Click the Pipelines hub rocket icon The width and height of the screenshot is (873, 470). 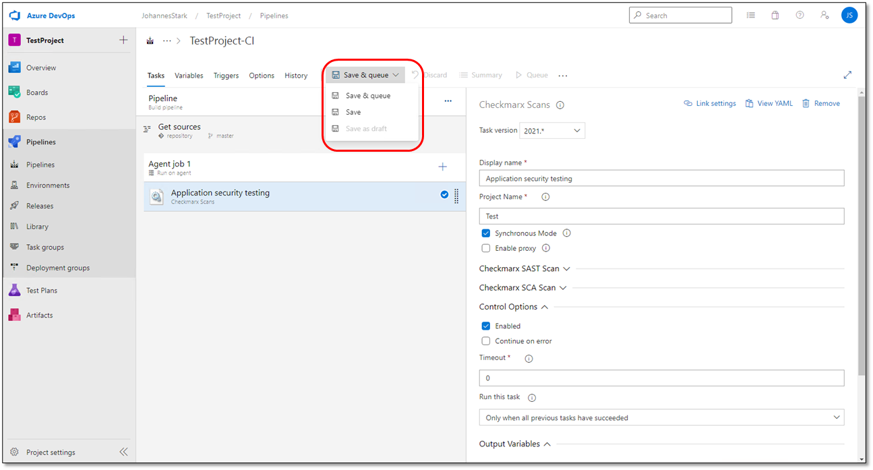tap(15, 142)
